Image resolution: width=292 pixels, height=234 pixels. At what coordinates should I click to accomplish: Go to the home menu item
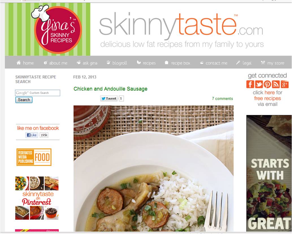(25, 63)
